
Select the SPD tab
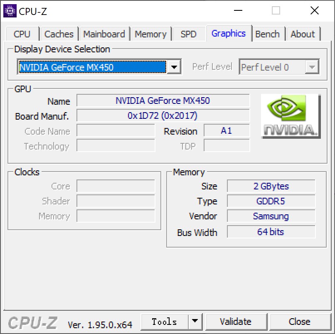tap(189, 34)
